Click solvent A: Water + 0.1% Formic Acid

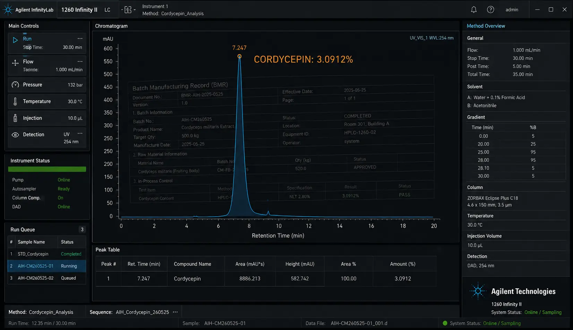pos(496,97)
